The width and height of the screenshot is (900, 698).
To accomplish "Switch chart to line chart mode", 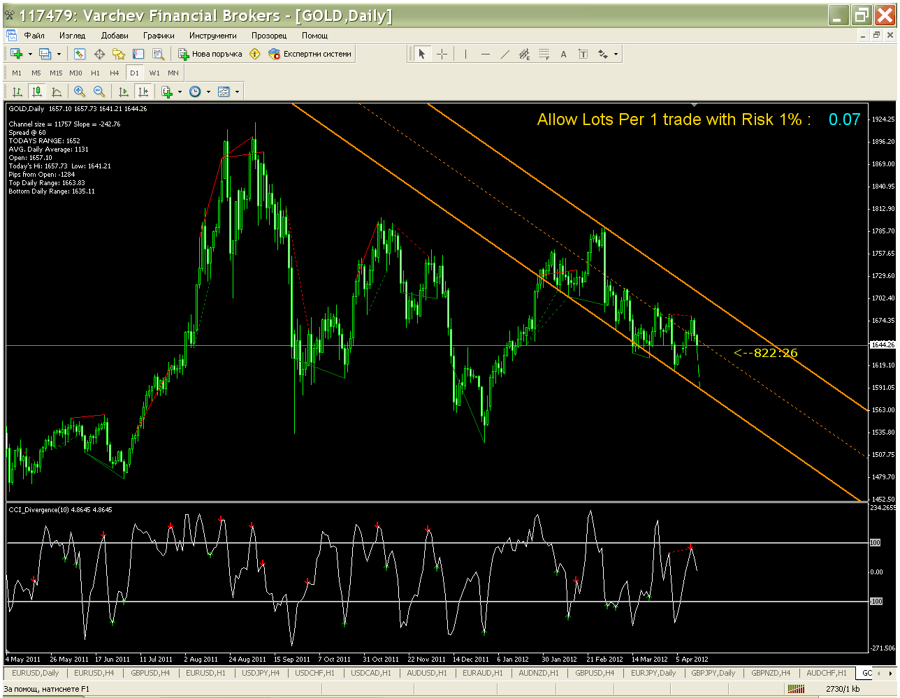I will 57,92.
